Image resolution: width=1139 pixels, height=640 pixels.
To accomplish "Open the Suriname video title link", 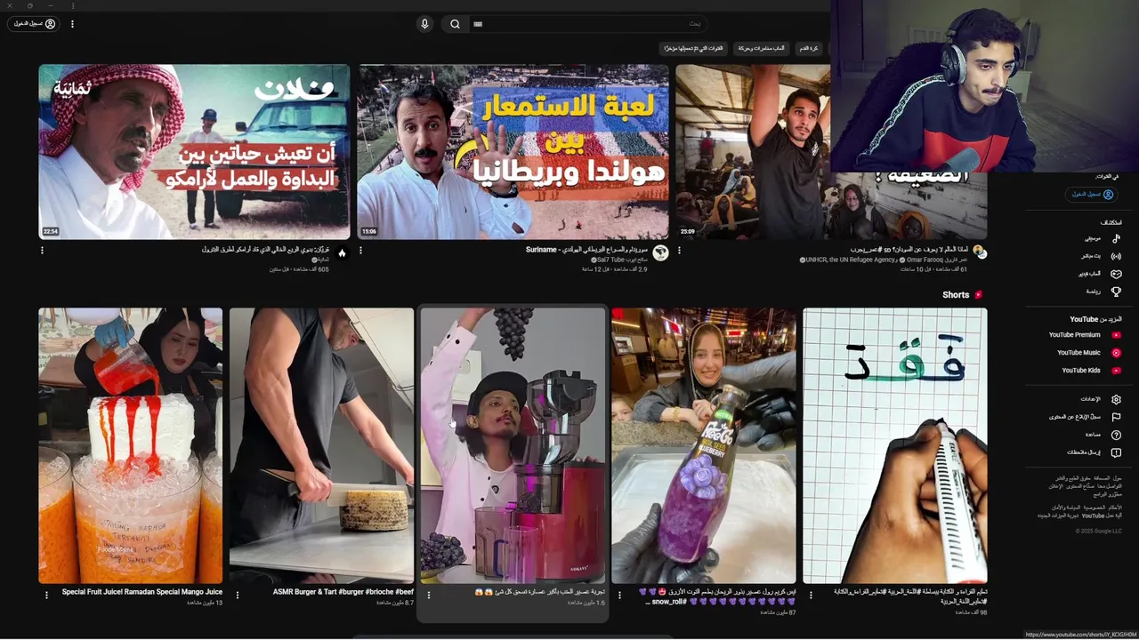I will click(586, 250).
